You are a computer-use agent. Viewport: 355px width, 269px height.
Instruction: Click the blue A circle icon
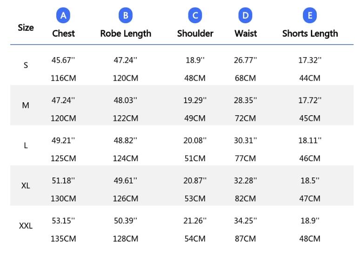(63, 15)
